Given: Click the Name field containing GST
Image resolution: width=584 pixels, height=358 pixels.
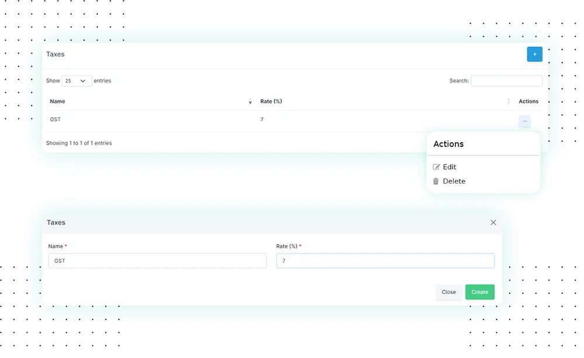Looking at the screenshot, I should 157,261.
